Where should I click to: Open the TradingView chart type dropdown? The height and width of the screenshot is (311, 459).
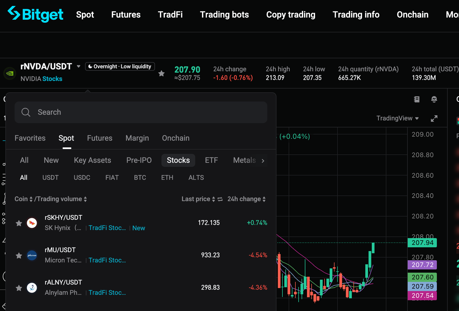[397, 118]
